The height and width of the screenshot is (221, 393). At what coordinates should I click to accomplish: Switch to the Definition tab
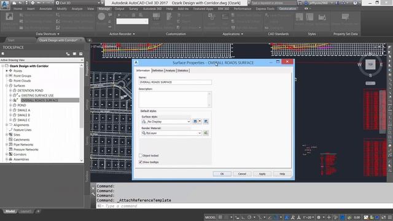click(x=157, y=71)
